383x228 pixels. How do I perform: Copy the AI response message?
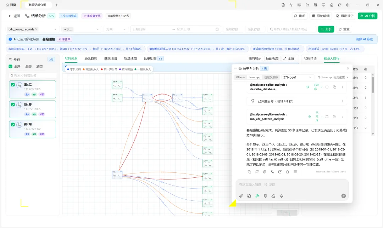click(249, 172)
